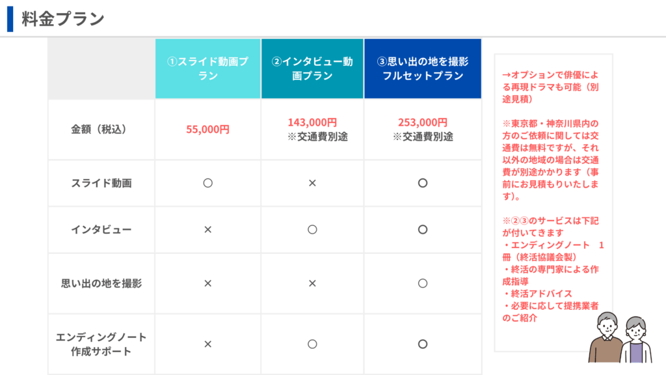Click the circle for エンディングノート作成サポート in plan ②
This screenshot has width=666, height=375.
pos(312,344)
